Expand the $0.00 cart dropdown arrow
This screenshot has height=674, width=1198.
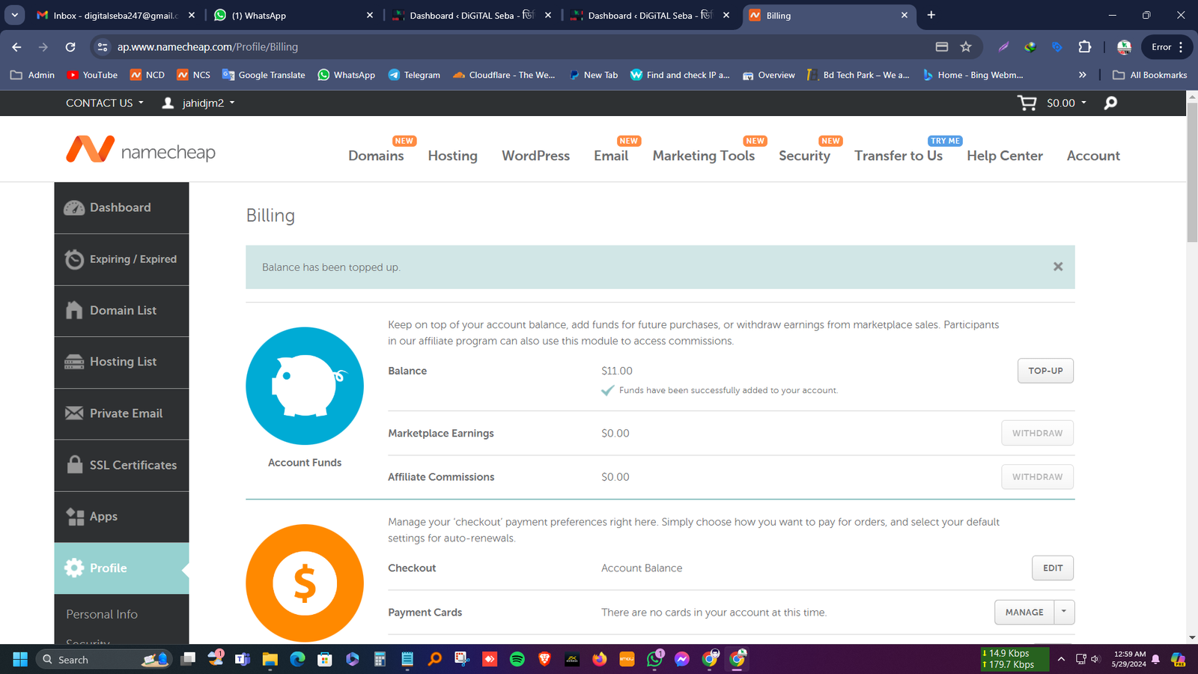pyautogui.click(x=1083, y=103)
